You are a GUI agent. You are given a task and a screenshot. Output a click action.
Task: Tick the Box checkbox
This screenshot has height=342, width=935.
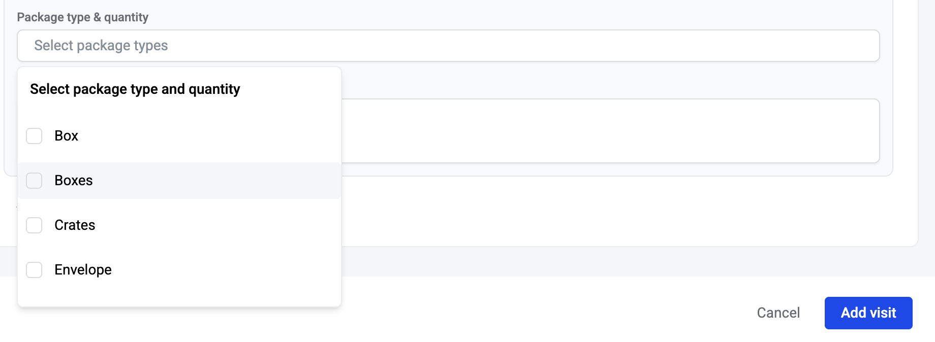(x=34, y=136)
